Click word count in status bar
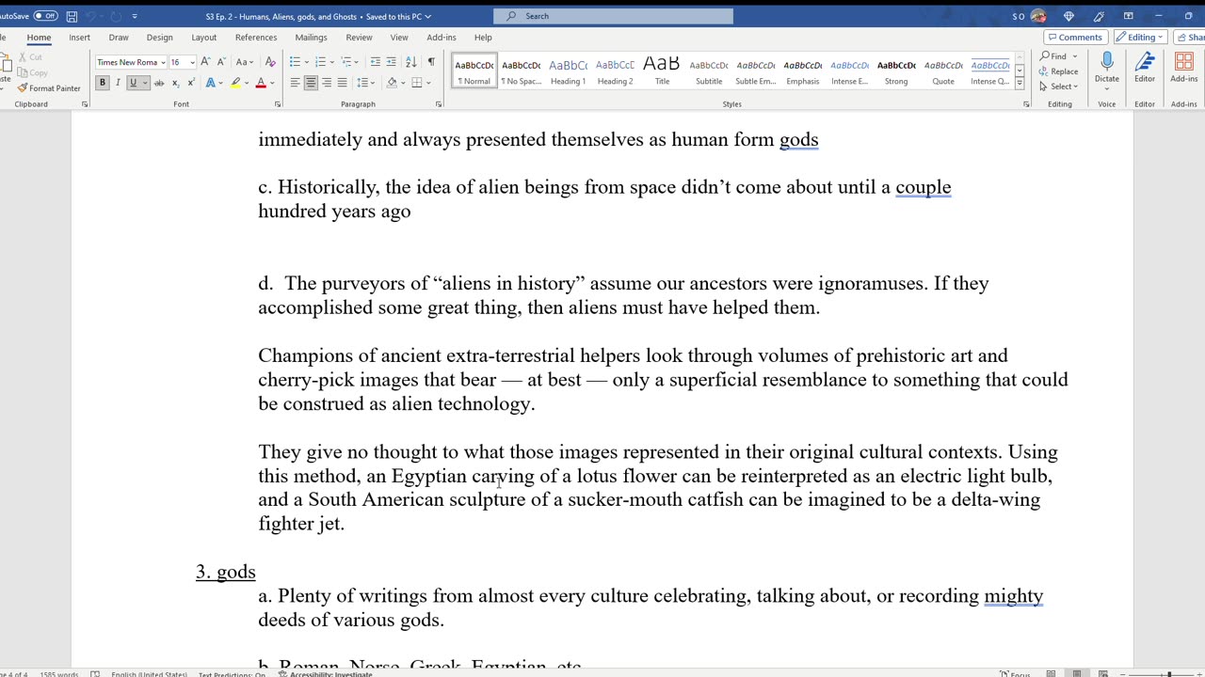This screenshot has width=1205, height=677. (60, 673)
